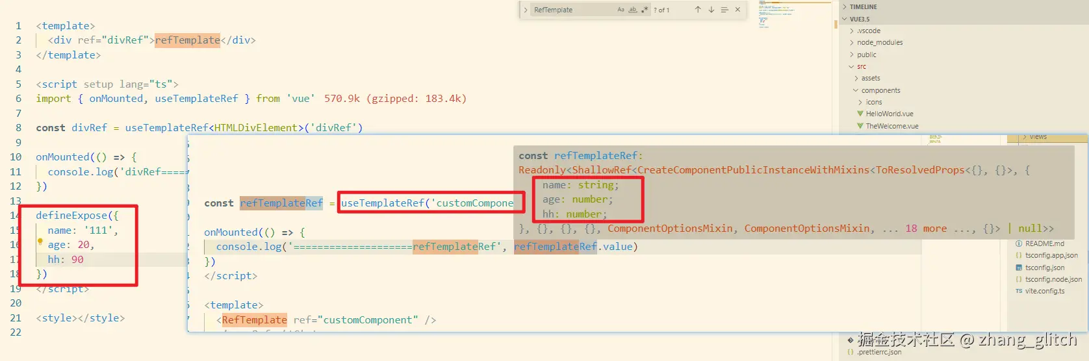Viewport: 1089px width, 361px height.
Task: Select .prettierrc.json file name
Action: coord(879,352)
